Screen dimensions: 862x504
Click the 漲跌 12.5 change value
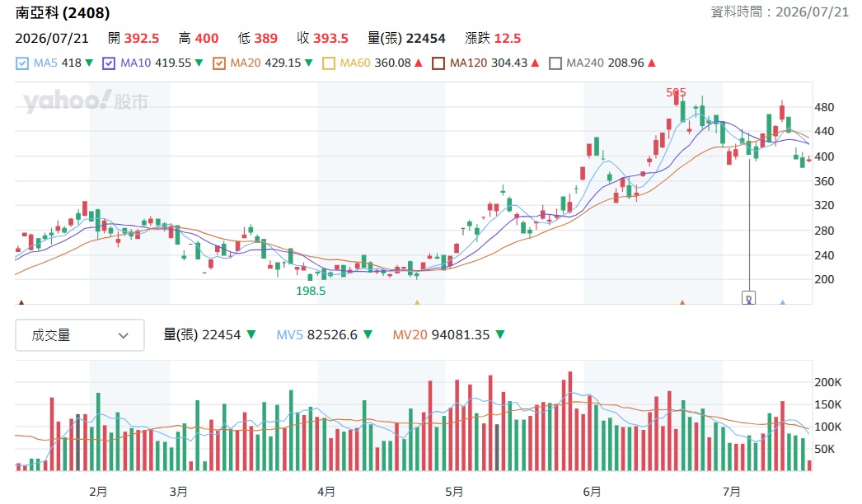(x=493, y=38)
